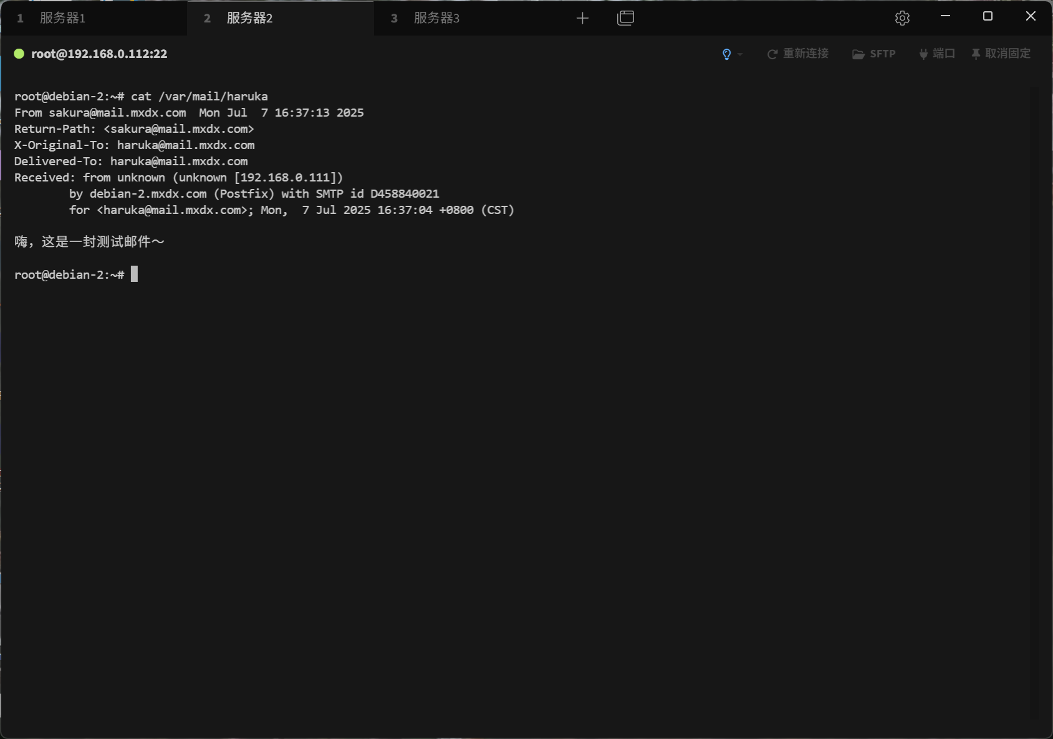Open the 端口 port forwarding button
Image resolution: width=1053 pixels, height=739 pixels.
937,54
